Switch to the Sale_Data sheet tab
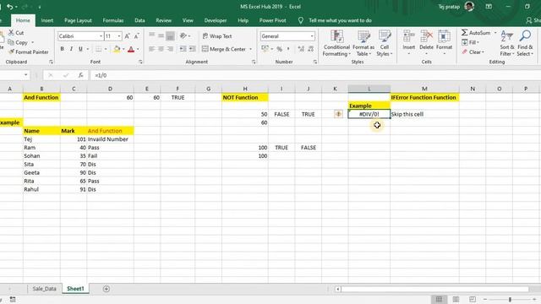541x304 pixels. (44, 289)
